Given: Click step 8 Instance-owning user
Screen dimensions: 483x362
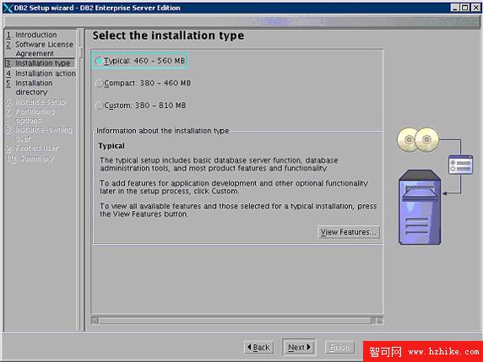Looking at the screenshot, I should coord(39,134).
